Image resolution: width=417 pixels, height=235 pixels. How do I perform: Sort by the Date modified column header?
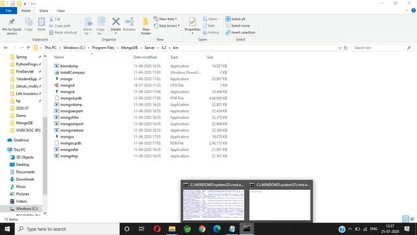click(x=145, y=57)
